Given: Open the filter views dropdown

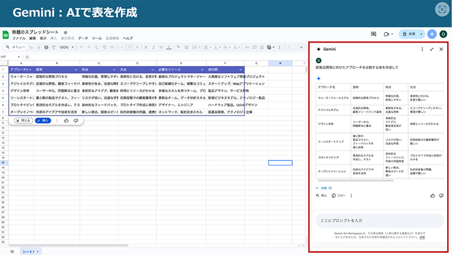Looking at the screenshot, I should click(270, 47).
